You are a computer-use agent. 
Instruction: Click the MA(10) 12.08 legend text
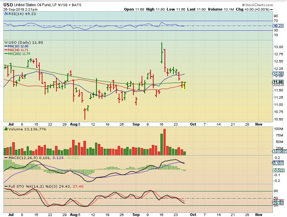click(x=18, y=46)
